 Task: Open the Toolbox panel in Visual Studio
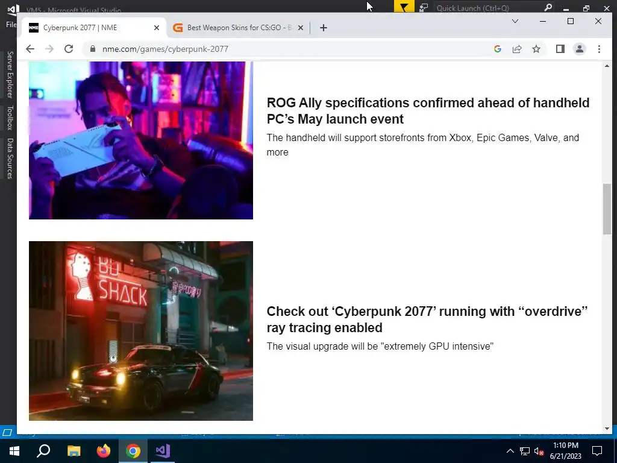coord(10,118)
